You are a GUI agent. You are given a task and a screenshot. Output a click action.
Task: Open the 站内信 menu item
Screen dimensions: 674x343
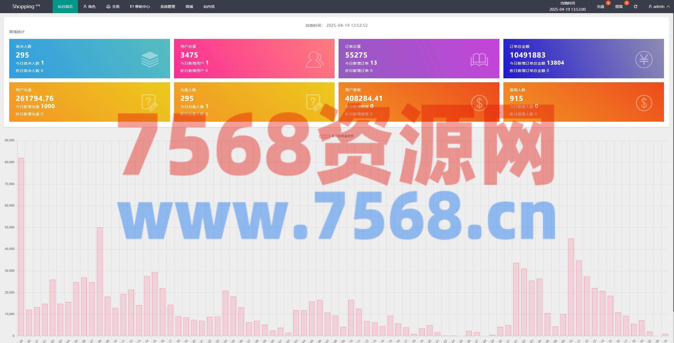pos(209,7)
